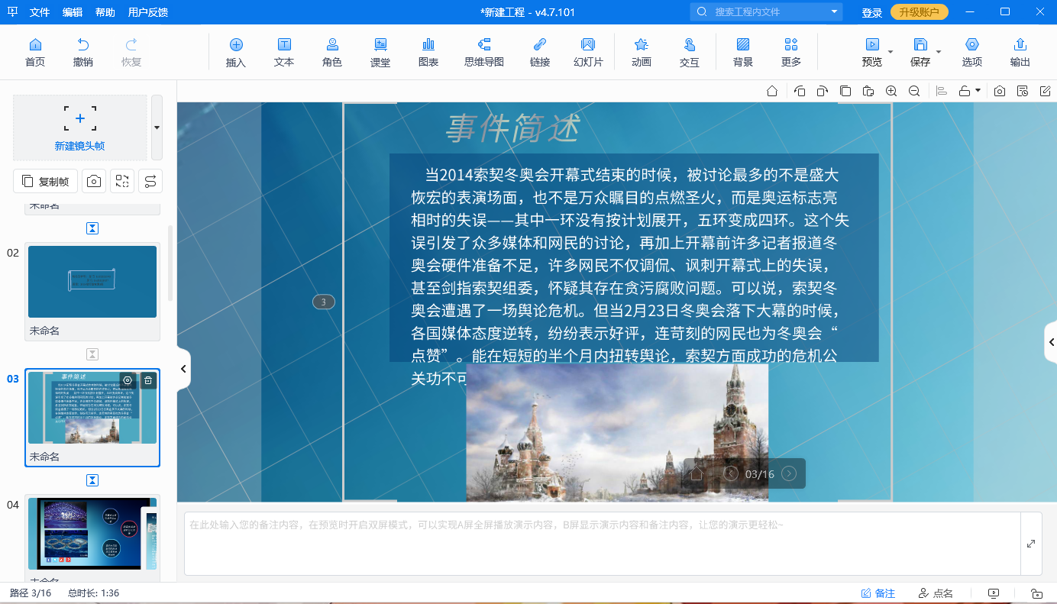Open the 角色 character tool

coord(332,53)
